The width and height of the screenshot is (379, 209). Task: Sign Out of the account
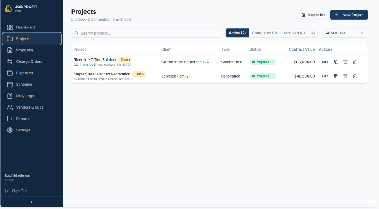click(16, 191)
